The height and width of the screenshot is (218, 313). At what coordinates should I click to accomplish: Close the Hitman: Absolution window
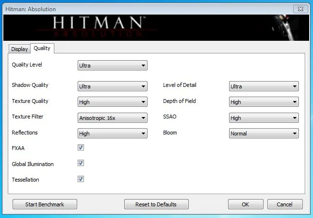300,9
